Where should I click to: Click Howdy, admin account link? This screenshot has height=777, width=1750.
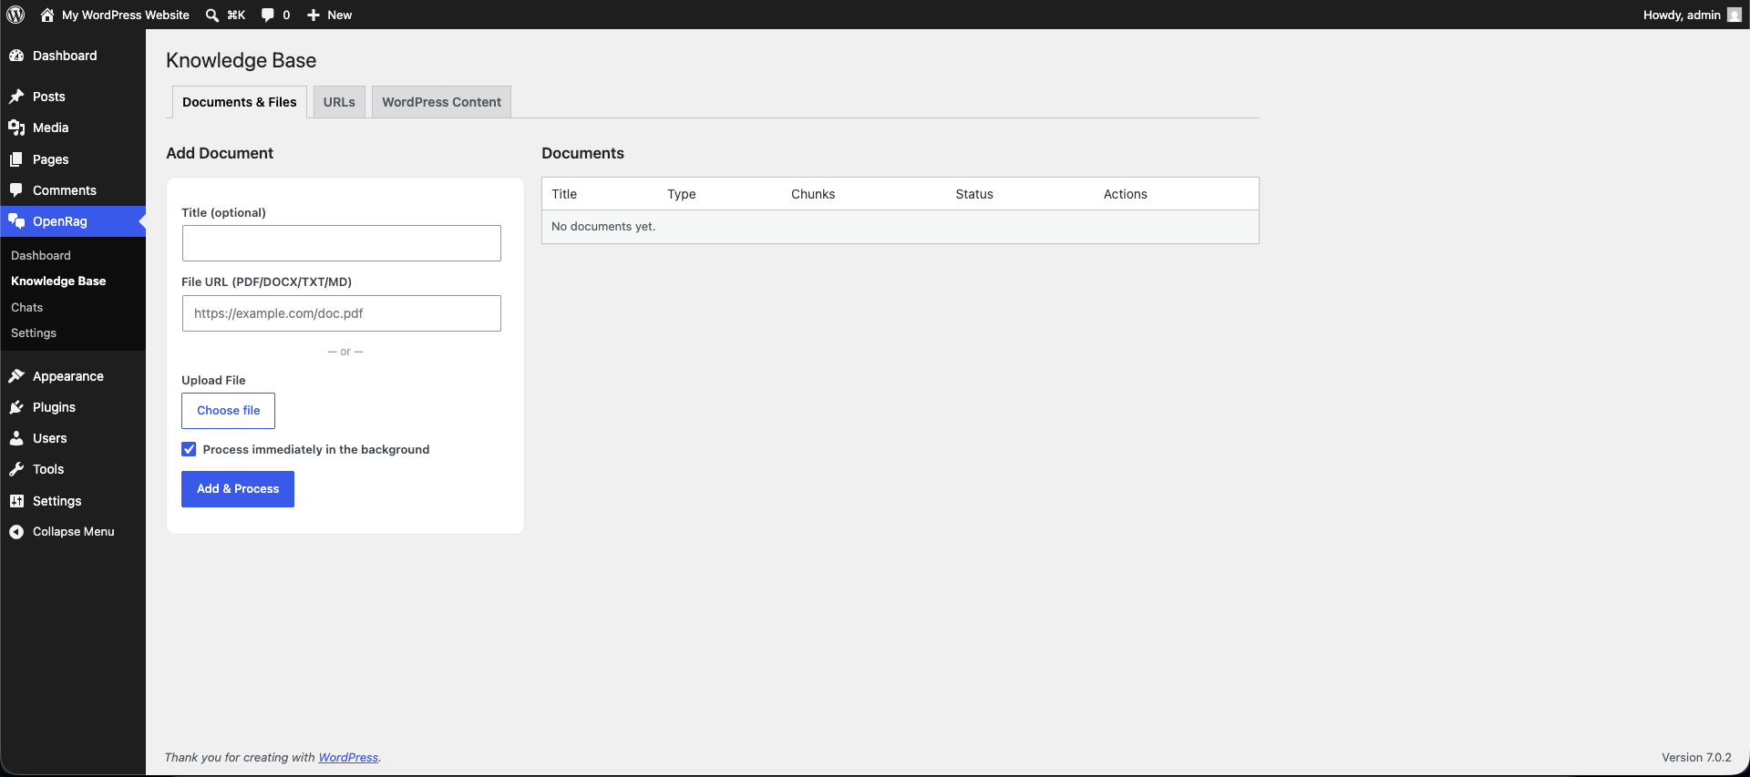1682,15
